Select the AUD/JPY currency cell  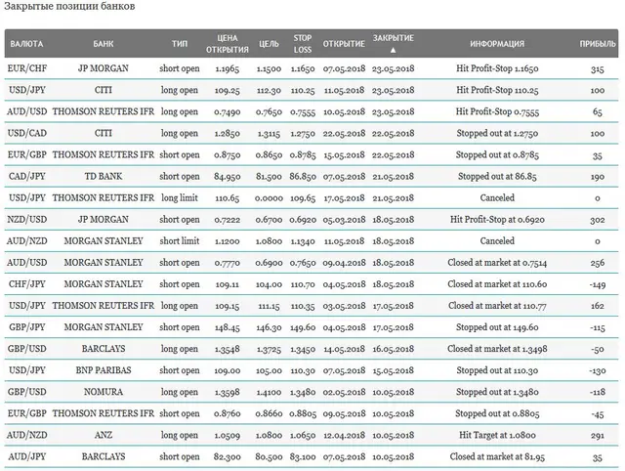pyautogui.click(x=27, y=456)
